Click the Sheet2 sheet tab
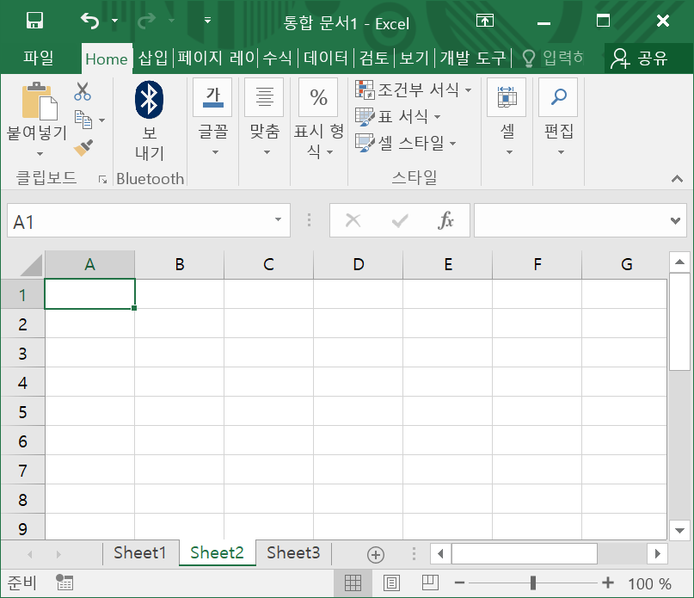Viewport: 694px width, 598px height. click(x=218, y=552)
